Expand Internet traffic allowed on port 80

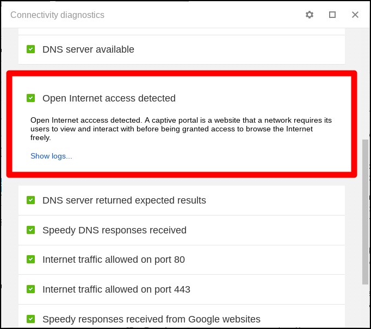(114, 260)
